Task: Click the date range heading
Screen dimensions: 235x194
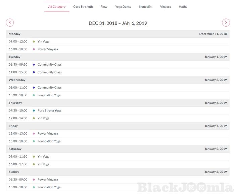Action: pyautogui.click(x=118, y=23)
